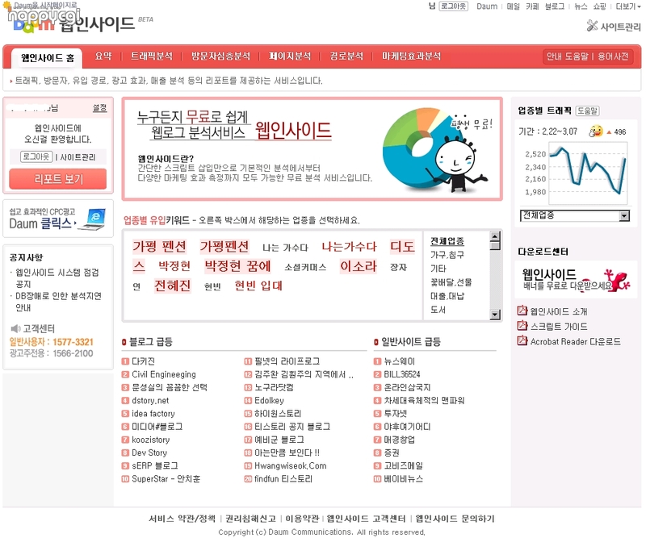Open 권리침해신고 in the footer
Image resolution: width=646 pixels, height=538 pixels.
coord(250,519)
